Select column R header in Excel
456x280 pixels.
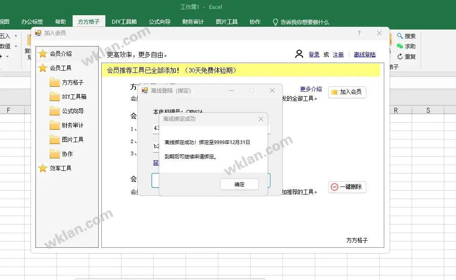(395, 110)
